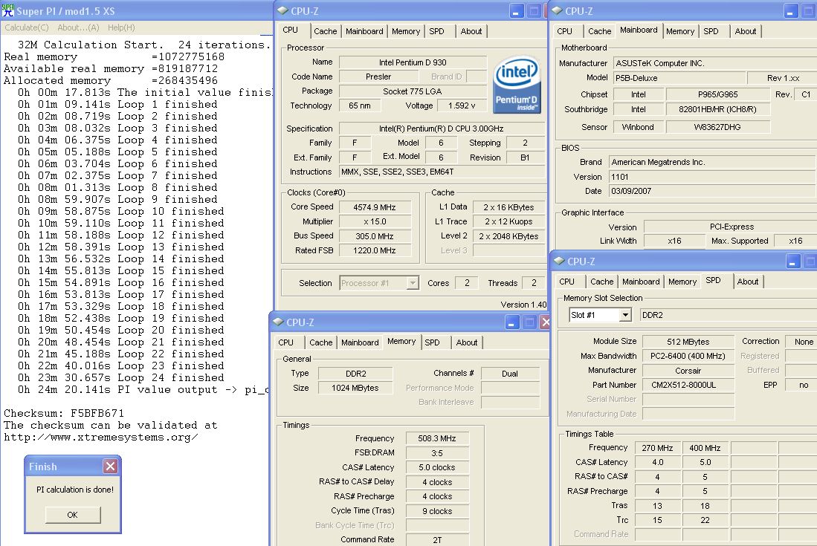The image size is (817, 546).
Task: Click the BIOS Date field 03/09/2007
Action: point(712,191)
